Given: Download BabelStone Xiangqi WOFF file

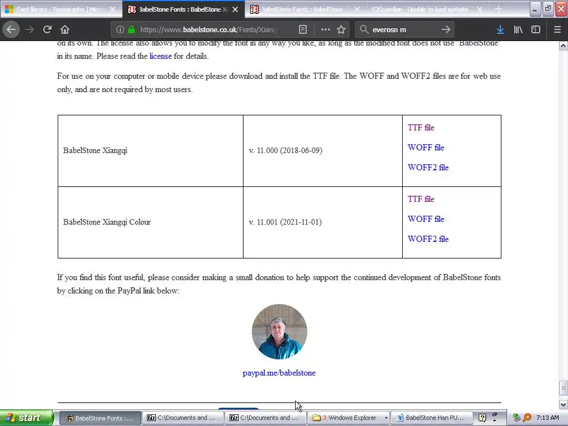Looking at the screenshot, I should (x=425, y=148).
